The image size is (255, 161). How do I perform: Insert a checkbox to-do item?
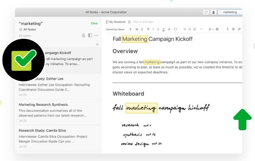pos(195,29)
